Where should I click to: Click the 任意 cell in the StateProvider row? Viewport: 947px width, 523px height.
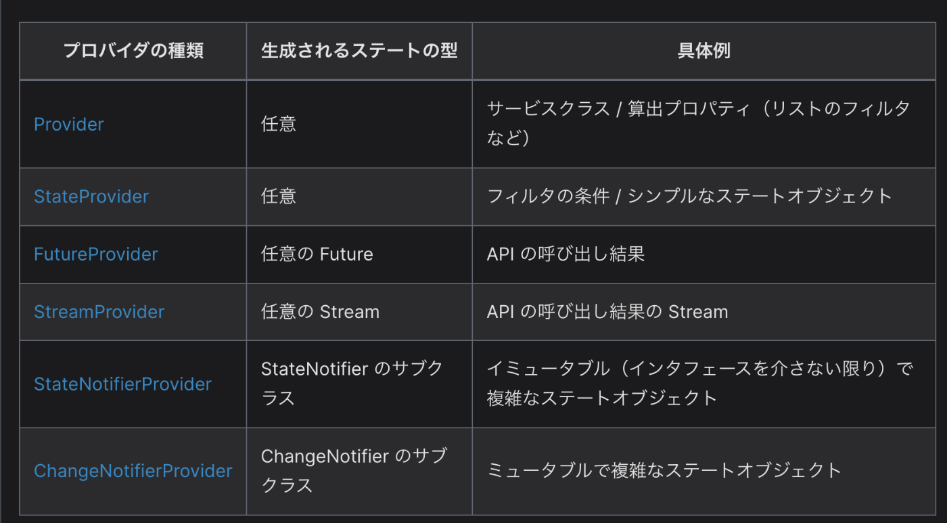coord(359,197)
